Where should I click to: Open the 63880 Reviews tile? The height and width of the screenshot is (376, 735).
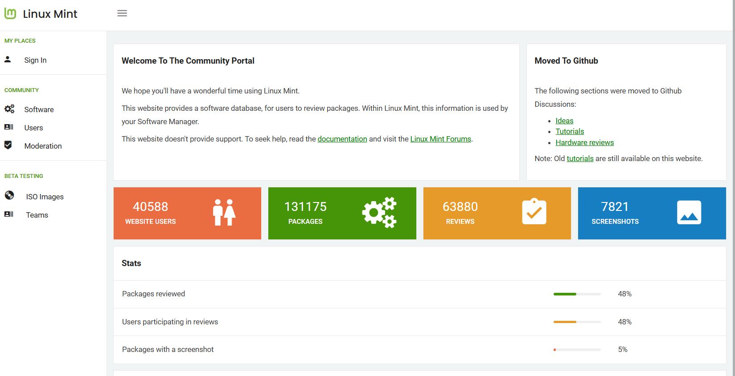(x=497, y=213)
